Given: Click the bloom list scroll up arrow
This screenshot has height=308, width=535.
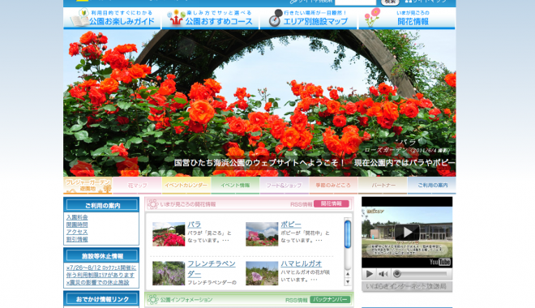Looking at the screenshot, I should click(348, 274).
